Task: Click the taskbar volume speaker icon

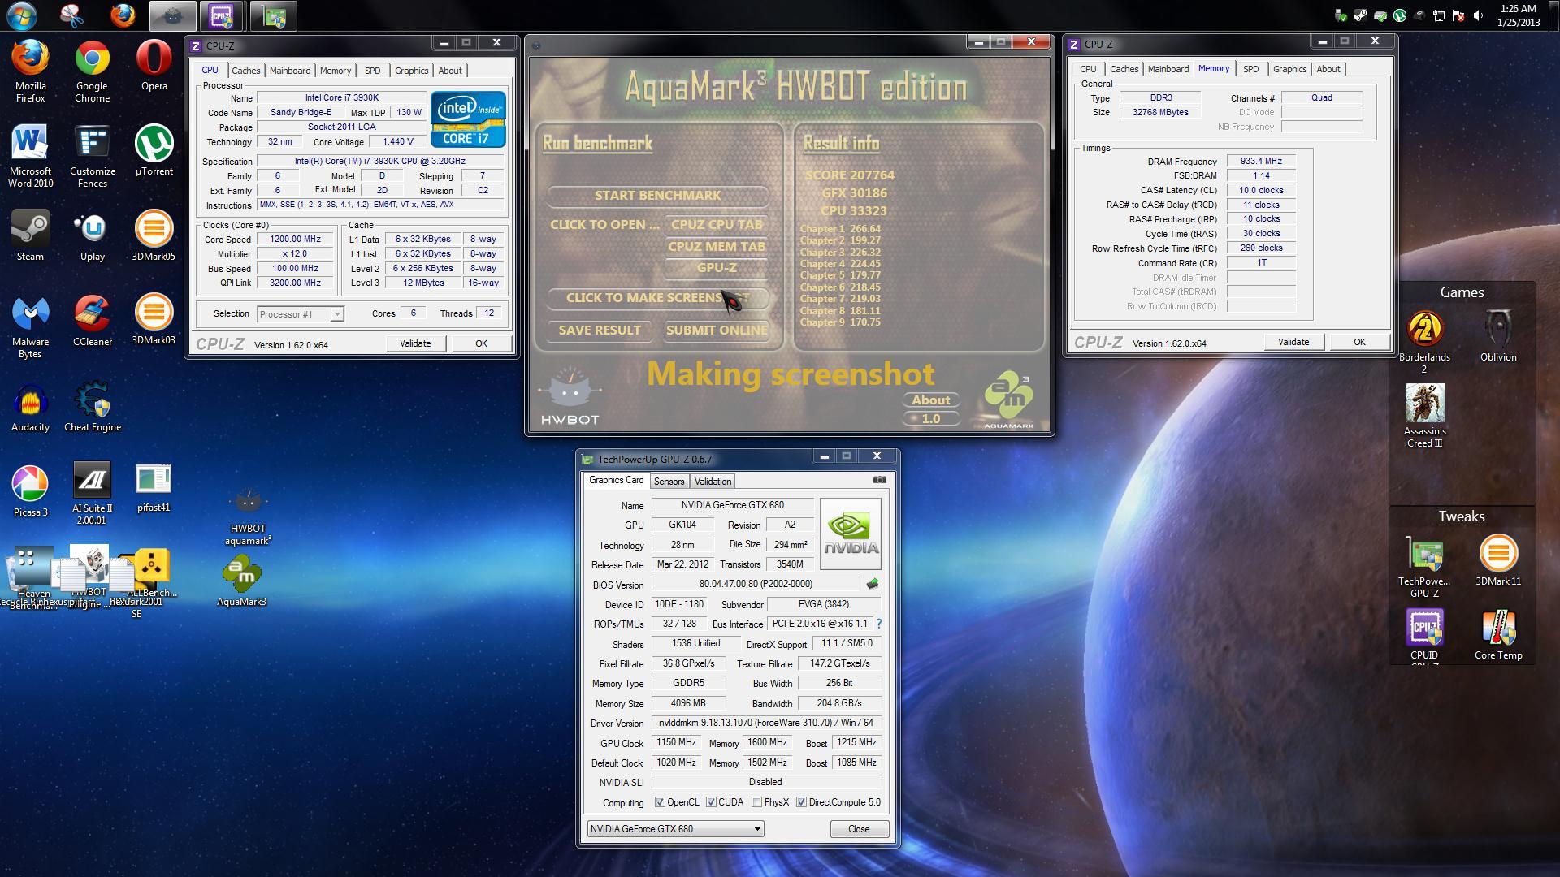Action: pyautogui.click(x=1478, y=15)
